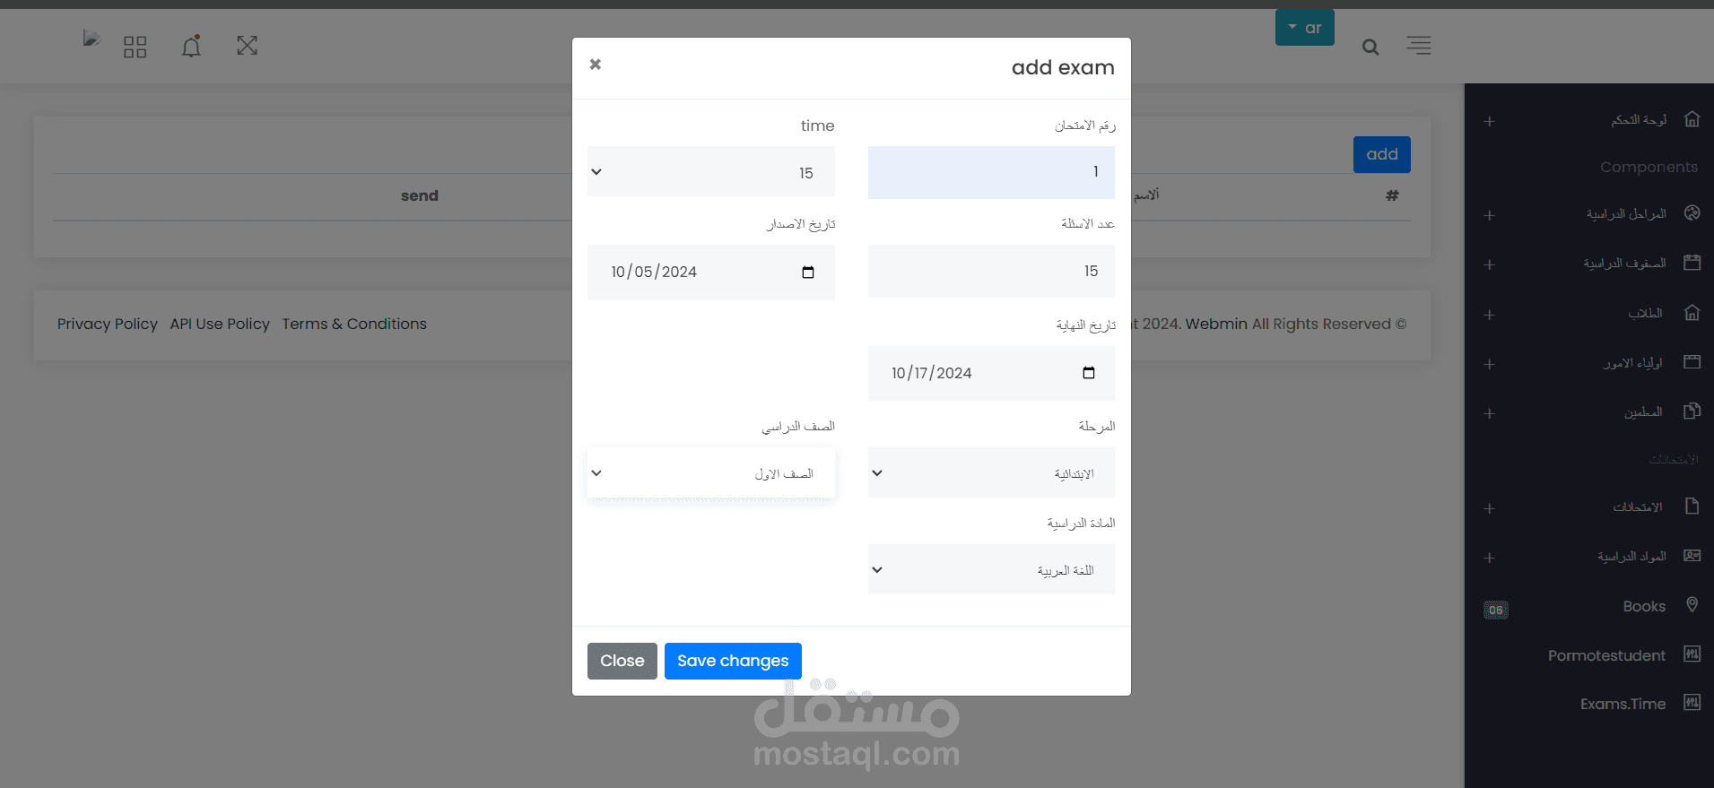Click Save changes in the add exam dialog
Viewport: 1714px width, 788px height.
732,661
